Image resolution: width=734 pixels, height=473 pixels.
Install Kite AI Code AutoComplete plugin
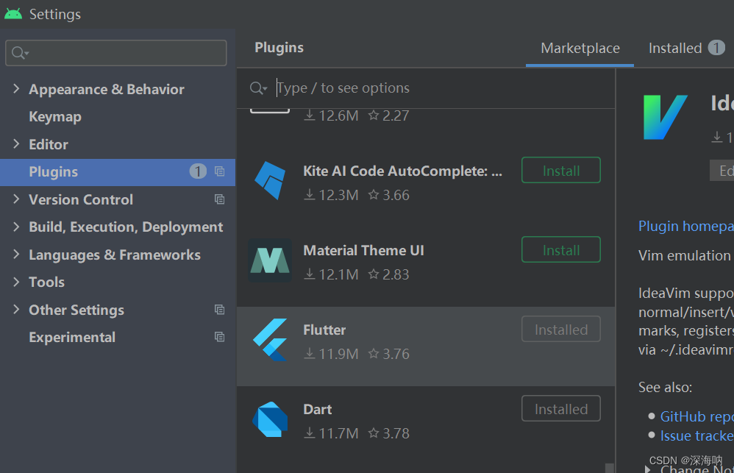(561, 171)
